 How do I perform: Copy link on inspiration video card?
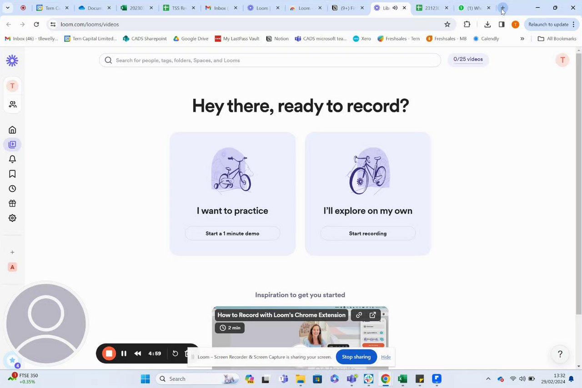pos(359,315)
